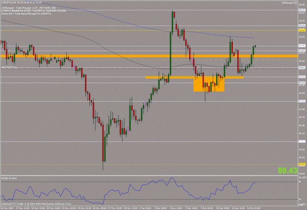Click the 'PIPS to BreakEven' comment line
This screenshot has width=307, height=210.
tap(34, 11)
